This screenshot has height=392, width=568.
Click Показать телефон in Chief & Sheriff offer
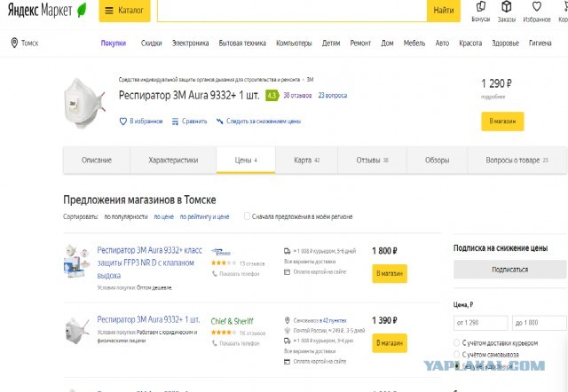coord(236,343)
